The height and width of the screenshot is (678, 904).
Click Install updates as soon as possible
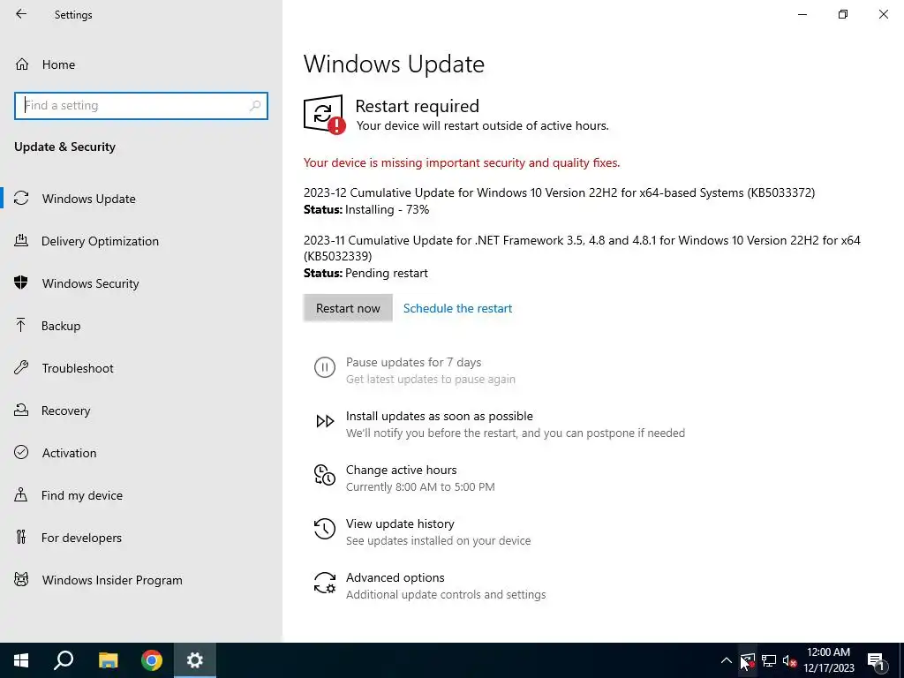pyautogui.click(x=440, y=416)
